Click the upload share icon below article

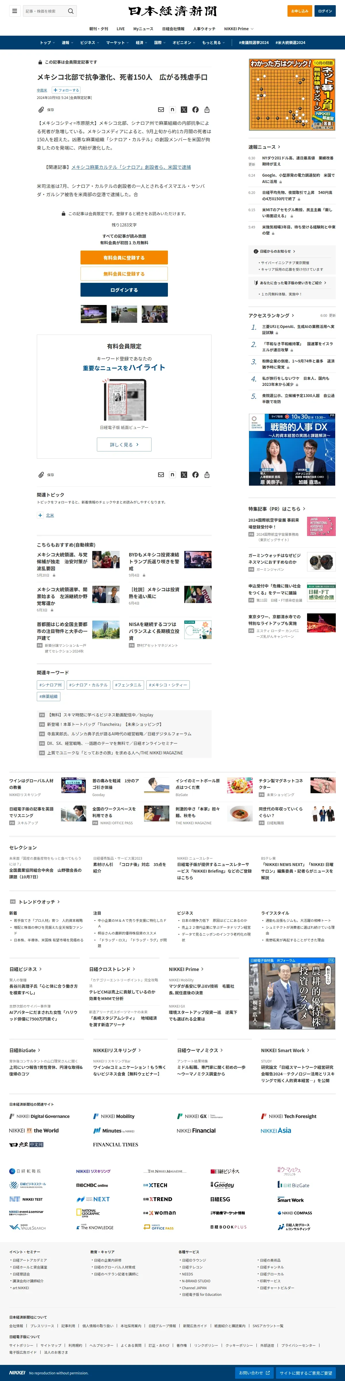pyautogui.click(x=207, y=474)
